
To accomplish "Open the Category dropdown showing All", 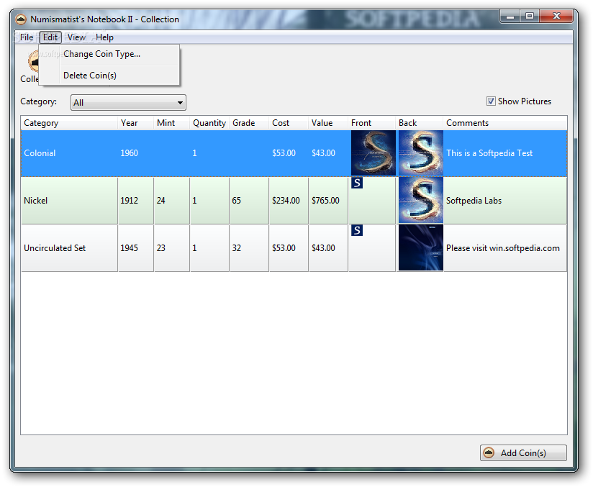I will (x=128, y=102).
